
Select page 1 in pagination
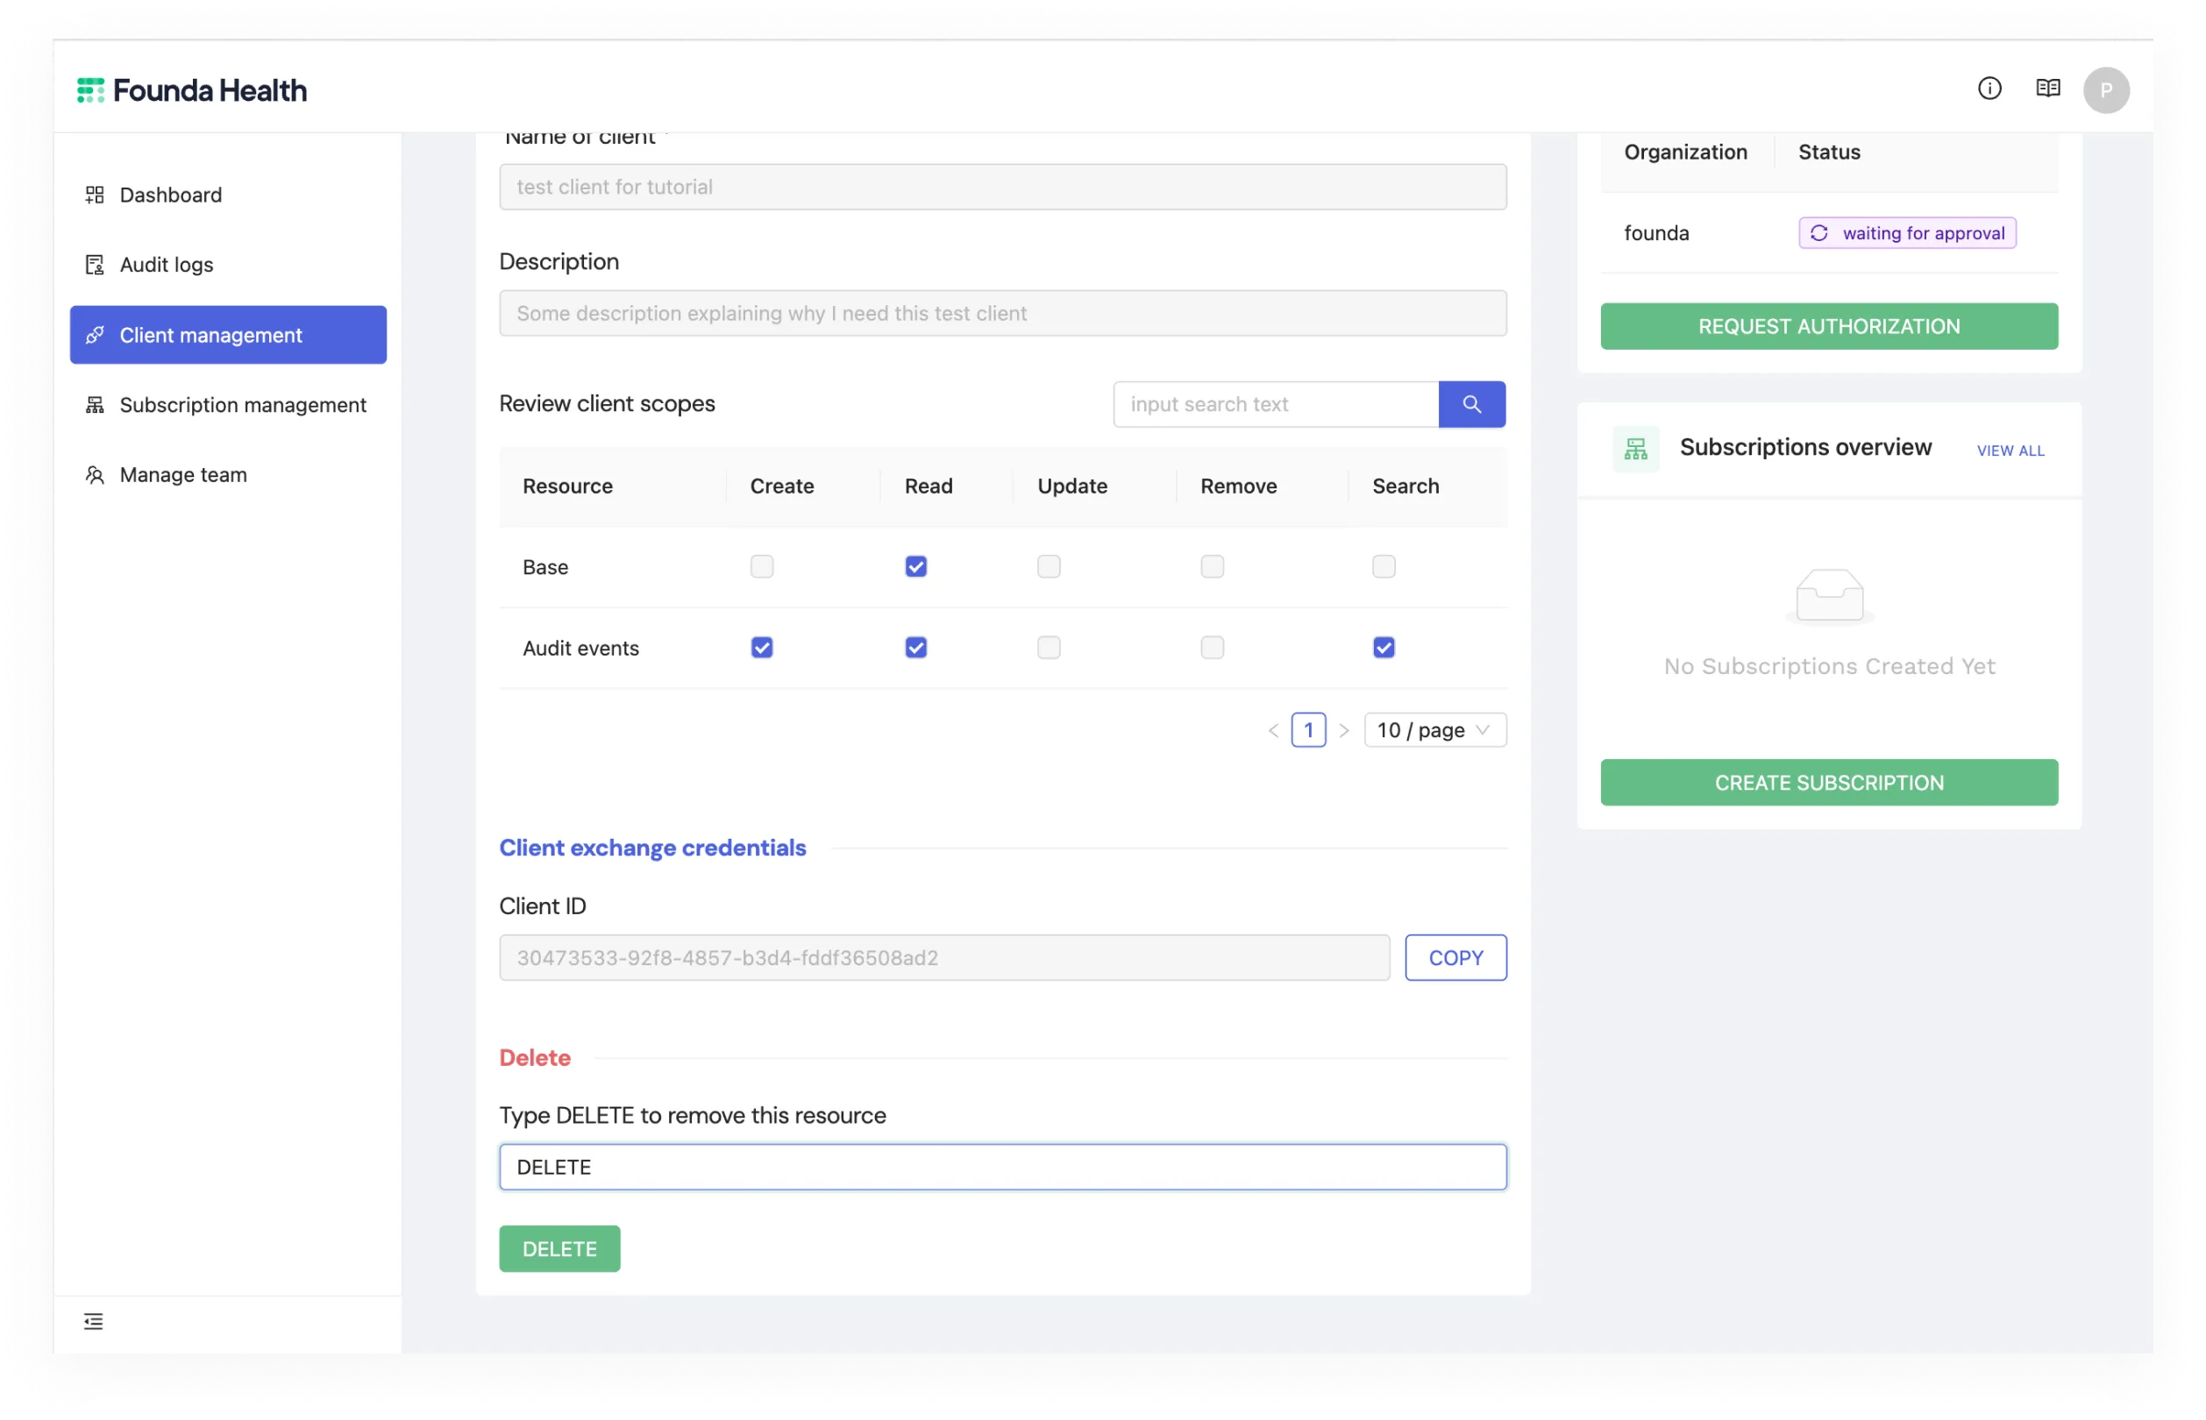(1308, 729)
